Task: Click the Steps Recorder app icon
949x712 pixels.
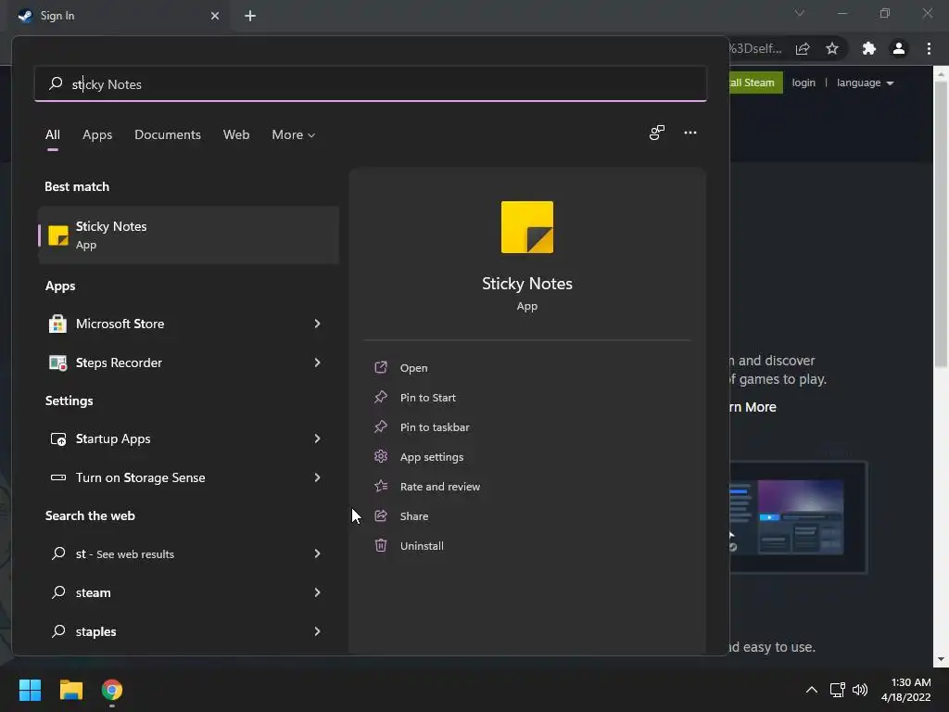Action: [57, 362]
